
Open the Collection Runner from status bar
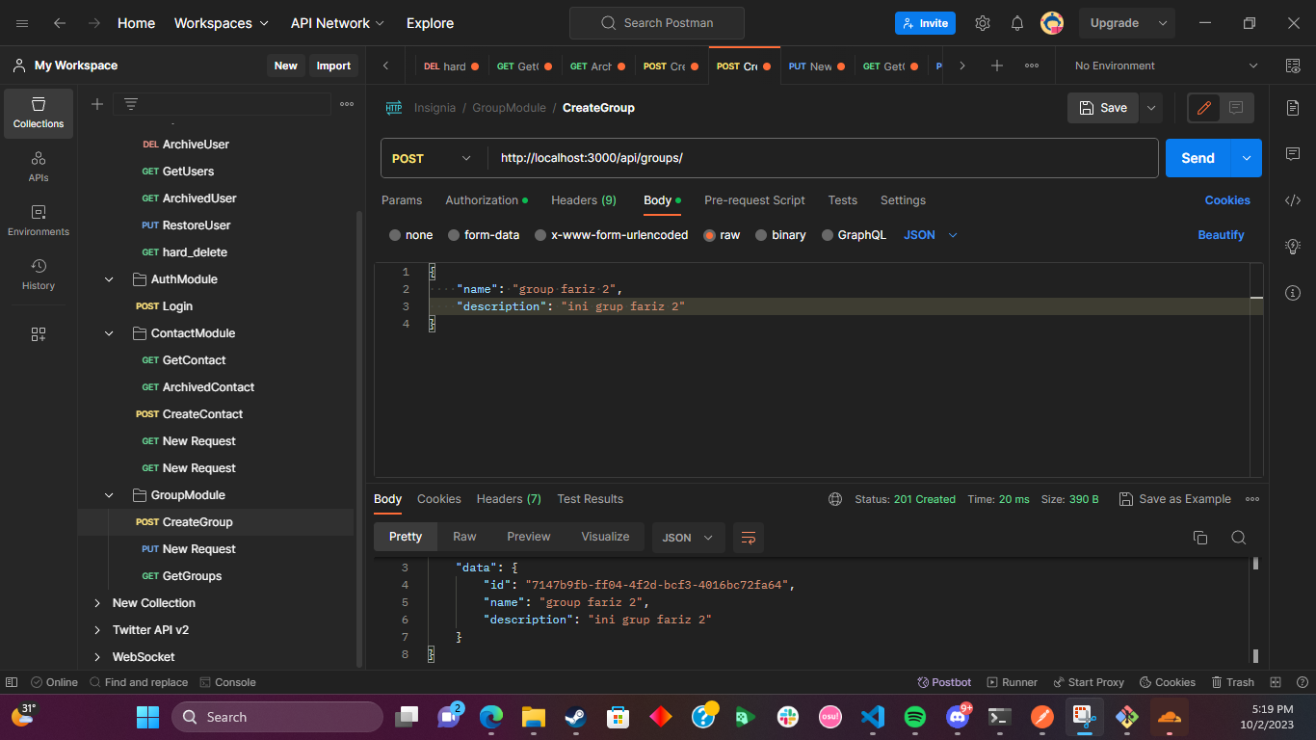pyautogui.click(x=1012, y=681)
